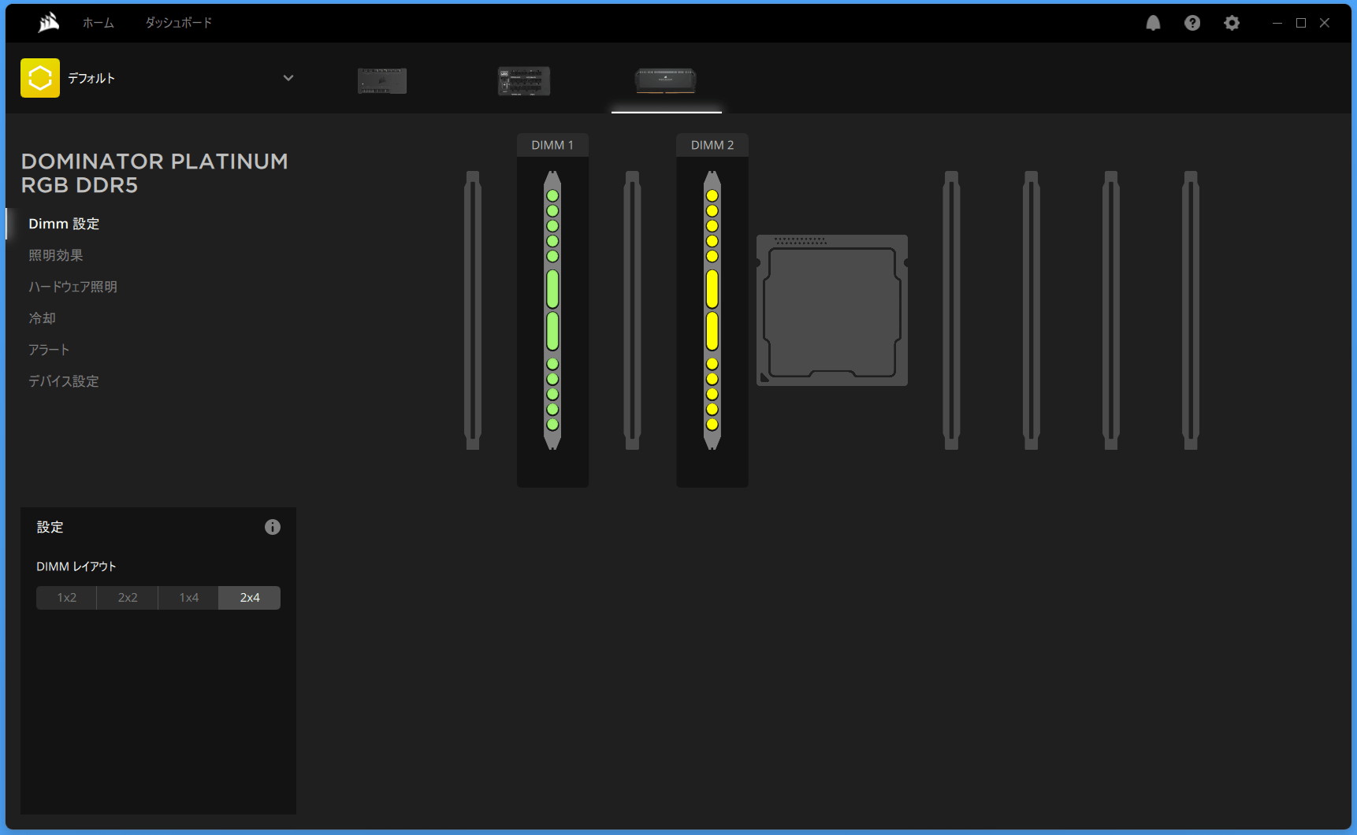1357x835 pixels.
Task: Choose the 1x4 DIMM layout
Action: (x=189, y=598)
